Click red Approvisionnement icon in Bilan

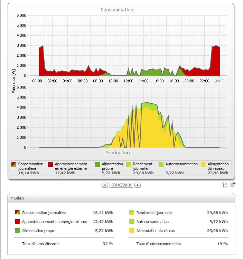(17, 222)
